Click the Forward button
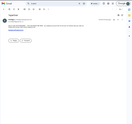The image size is (132, 124). point(26,41)
